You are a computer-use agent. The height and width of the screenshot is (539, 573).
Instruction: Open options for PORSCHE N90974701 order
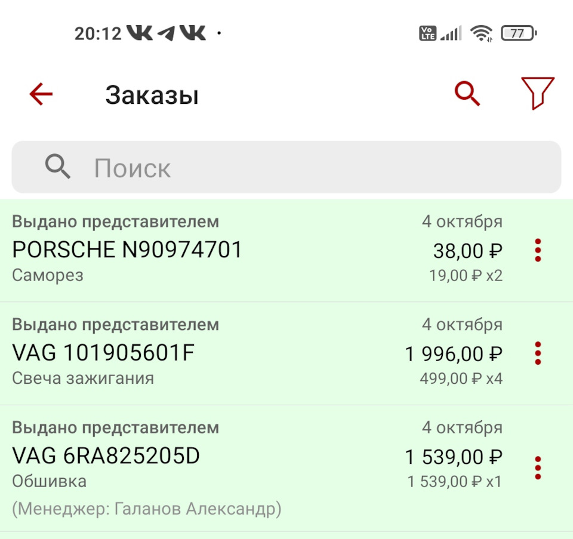point(538,250)
